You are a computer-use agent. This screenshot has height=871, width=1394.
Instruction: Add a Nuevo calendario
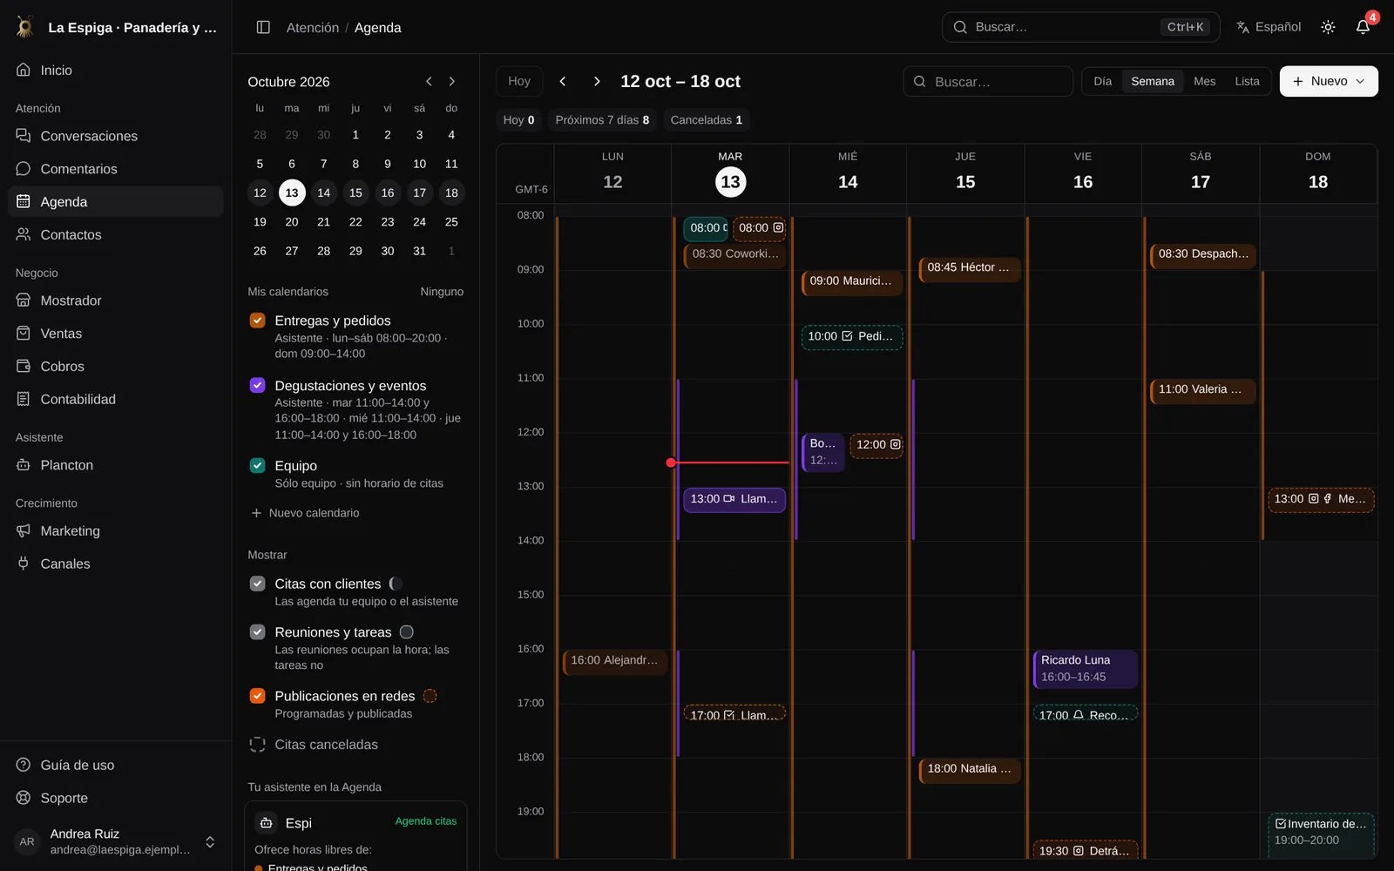[x=306, y=513]
